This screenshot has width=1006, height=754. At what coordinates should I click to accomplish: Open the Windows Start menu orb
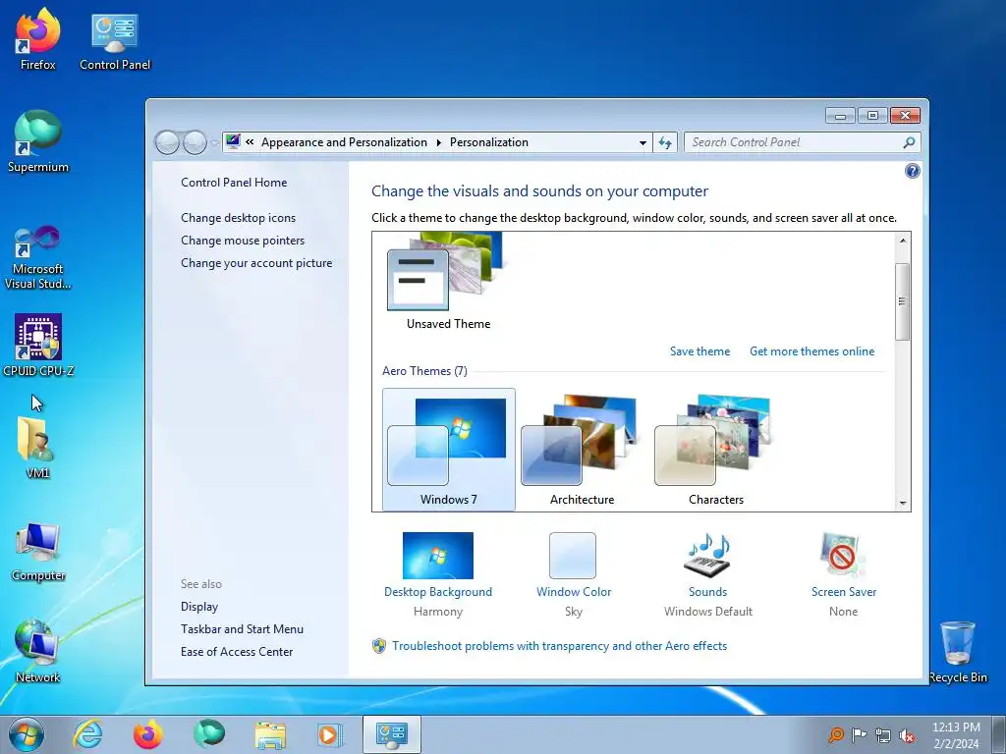tap(27, 734)
